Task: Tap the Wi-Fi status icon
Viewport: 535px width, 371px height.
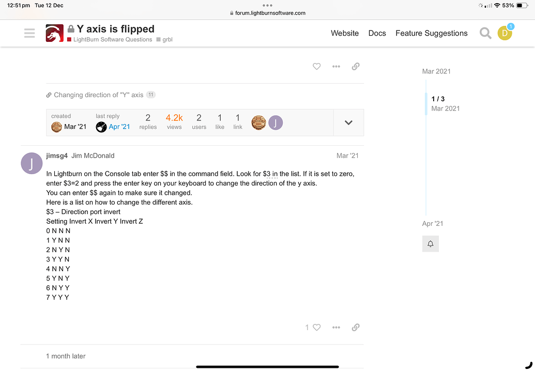Action: 497,6
